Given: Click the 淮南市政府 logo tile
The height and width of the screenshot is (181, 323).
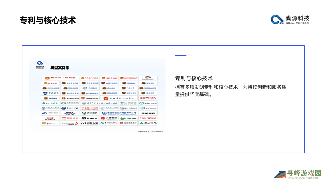Looking at the screenshot, I should pyautogui.click(x=109, y=78).
